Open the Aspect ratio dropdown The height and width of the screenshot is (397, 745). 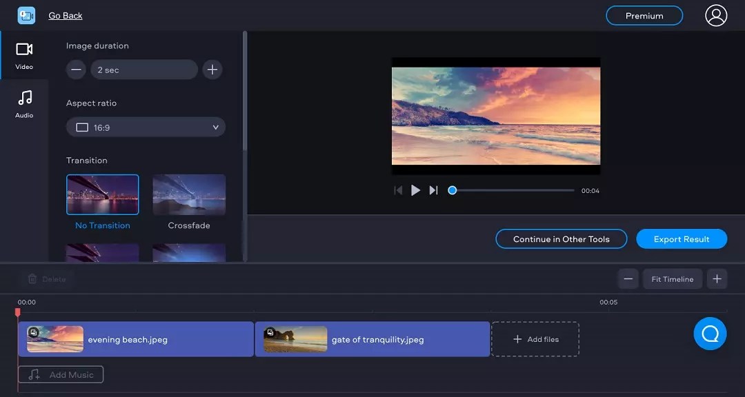[x=146, y=127]
